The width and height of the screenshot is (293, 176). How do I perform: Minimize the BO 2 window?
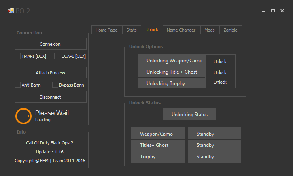(264, 11)
